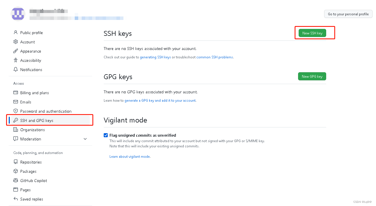Screen dimensions: 376x206
Task: Click the Password and authentication shield icon
Action: 16,111
